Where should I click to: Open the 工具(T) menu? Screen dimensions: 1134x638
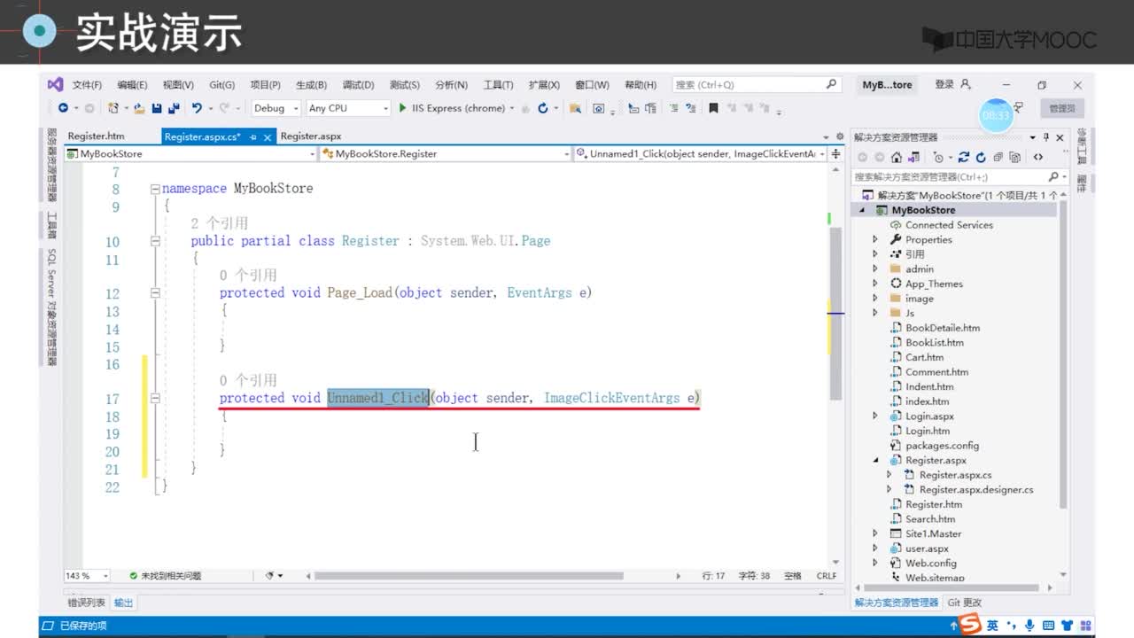click(x=498, y=85)
